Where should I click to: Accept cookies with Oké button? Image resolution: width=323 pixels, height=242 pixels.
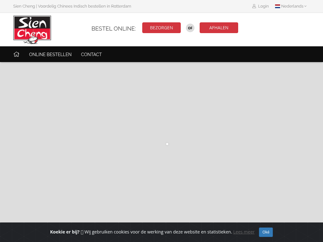pos(266,232)
